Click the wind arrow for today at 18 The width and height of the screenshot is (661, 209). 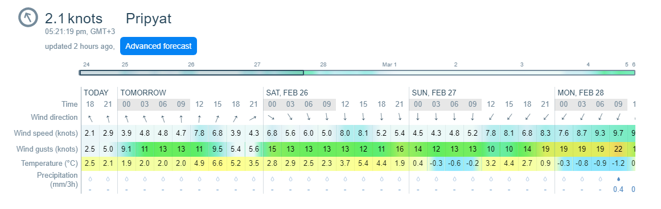click(90, 117)
